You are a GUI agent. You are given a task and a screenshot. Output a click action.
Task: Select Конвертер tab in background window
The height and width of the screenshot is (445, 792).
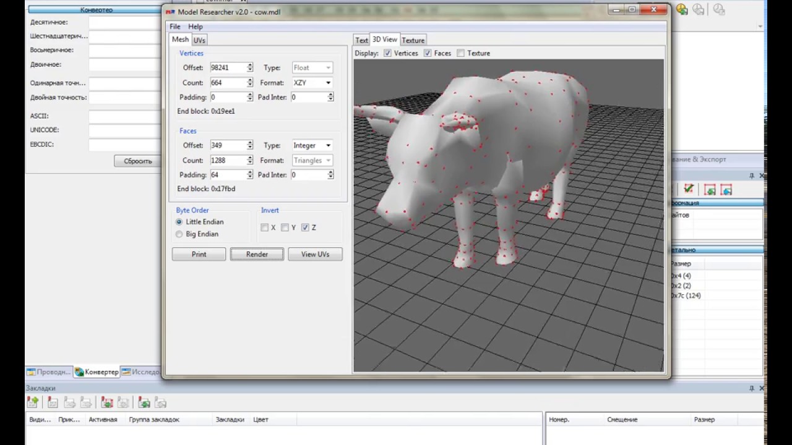coord(97,372)
